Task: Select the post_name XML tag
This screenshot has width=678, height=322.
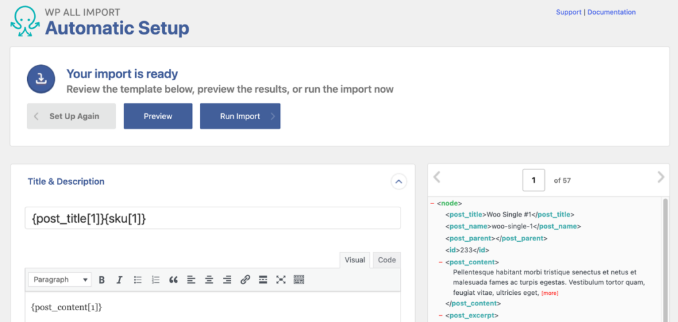Action: pyautogui.click(x=467, y=227)
